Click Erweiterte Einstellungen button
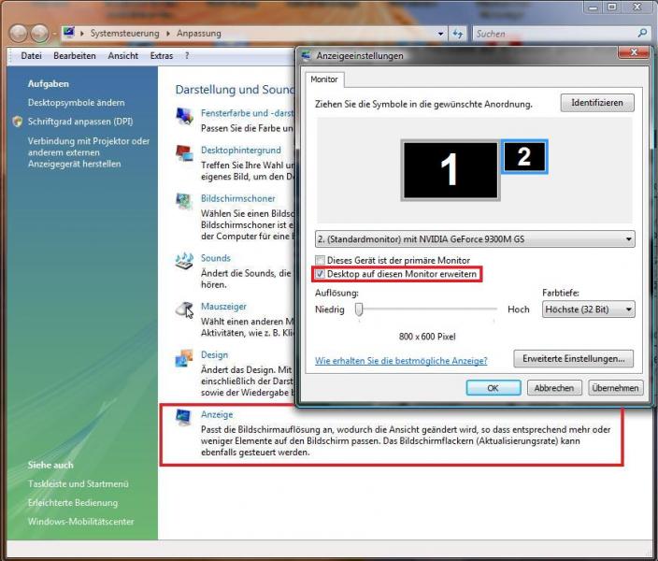Screen dimensions: 658x561 tap(573, 359)
